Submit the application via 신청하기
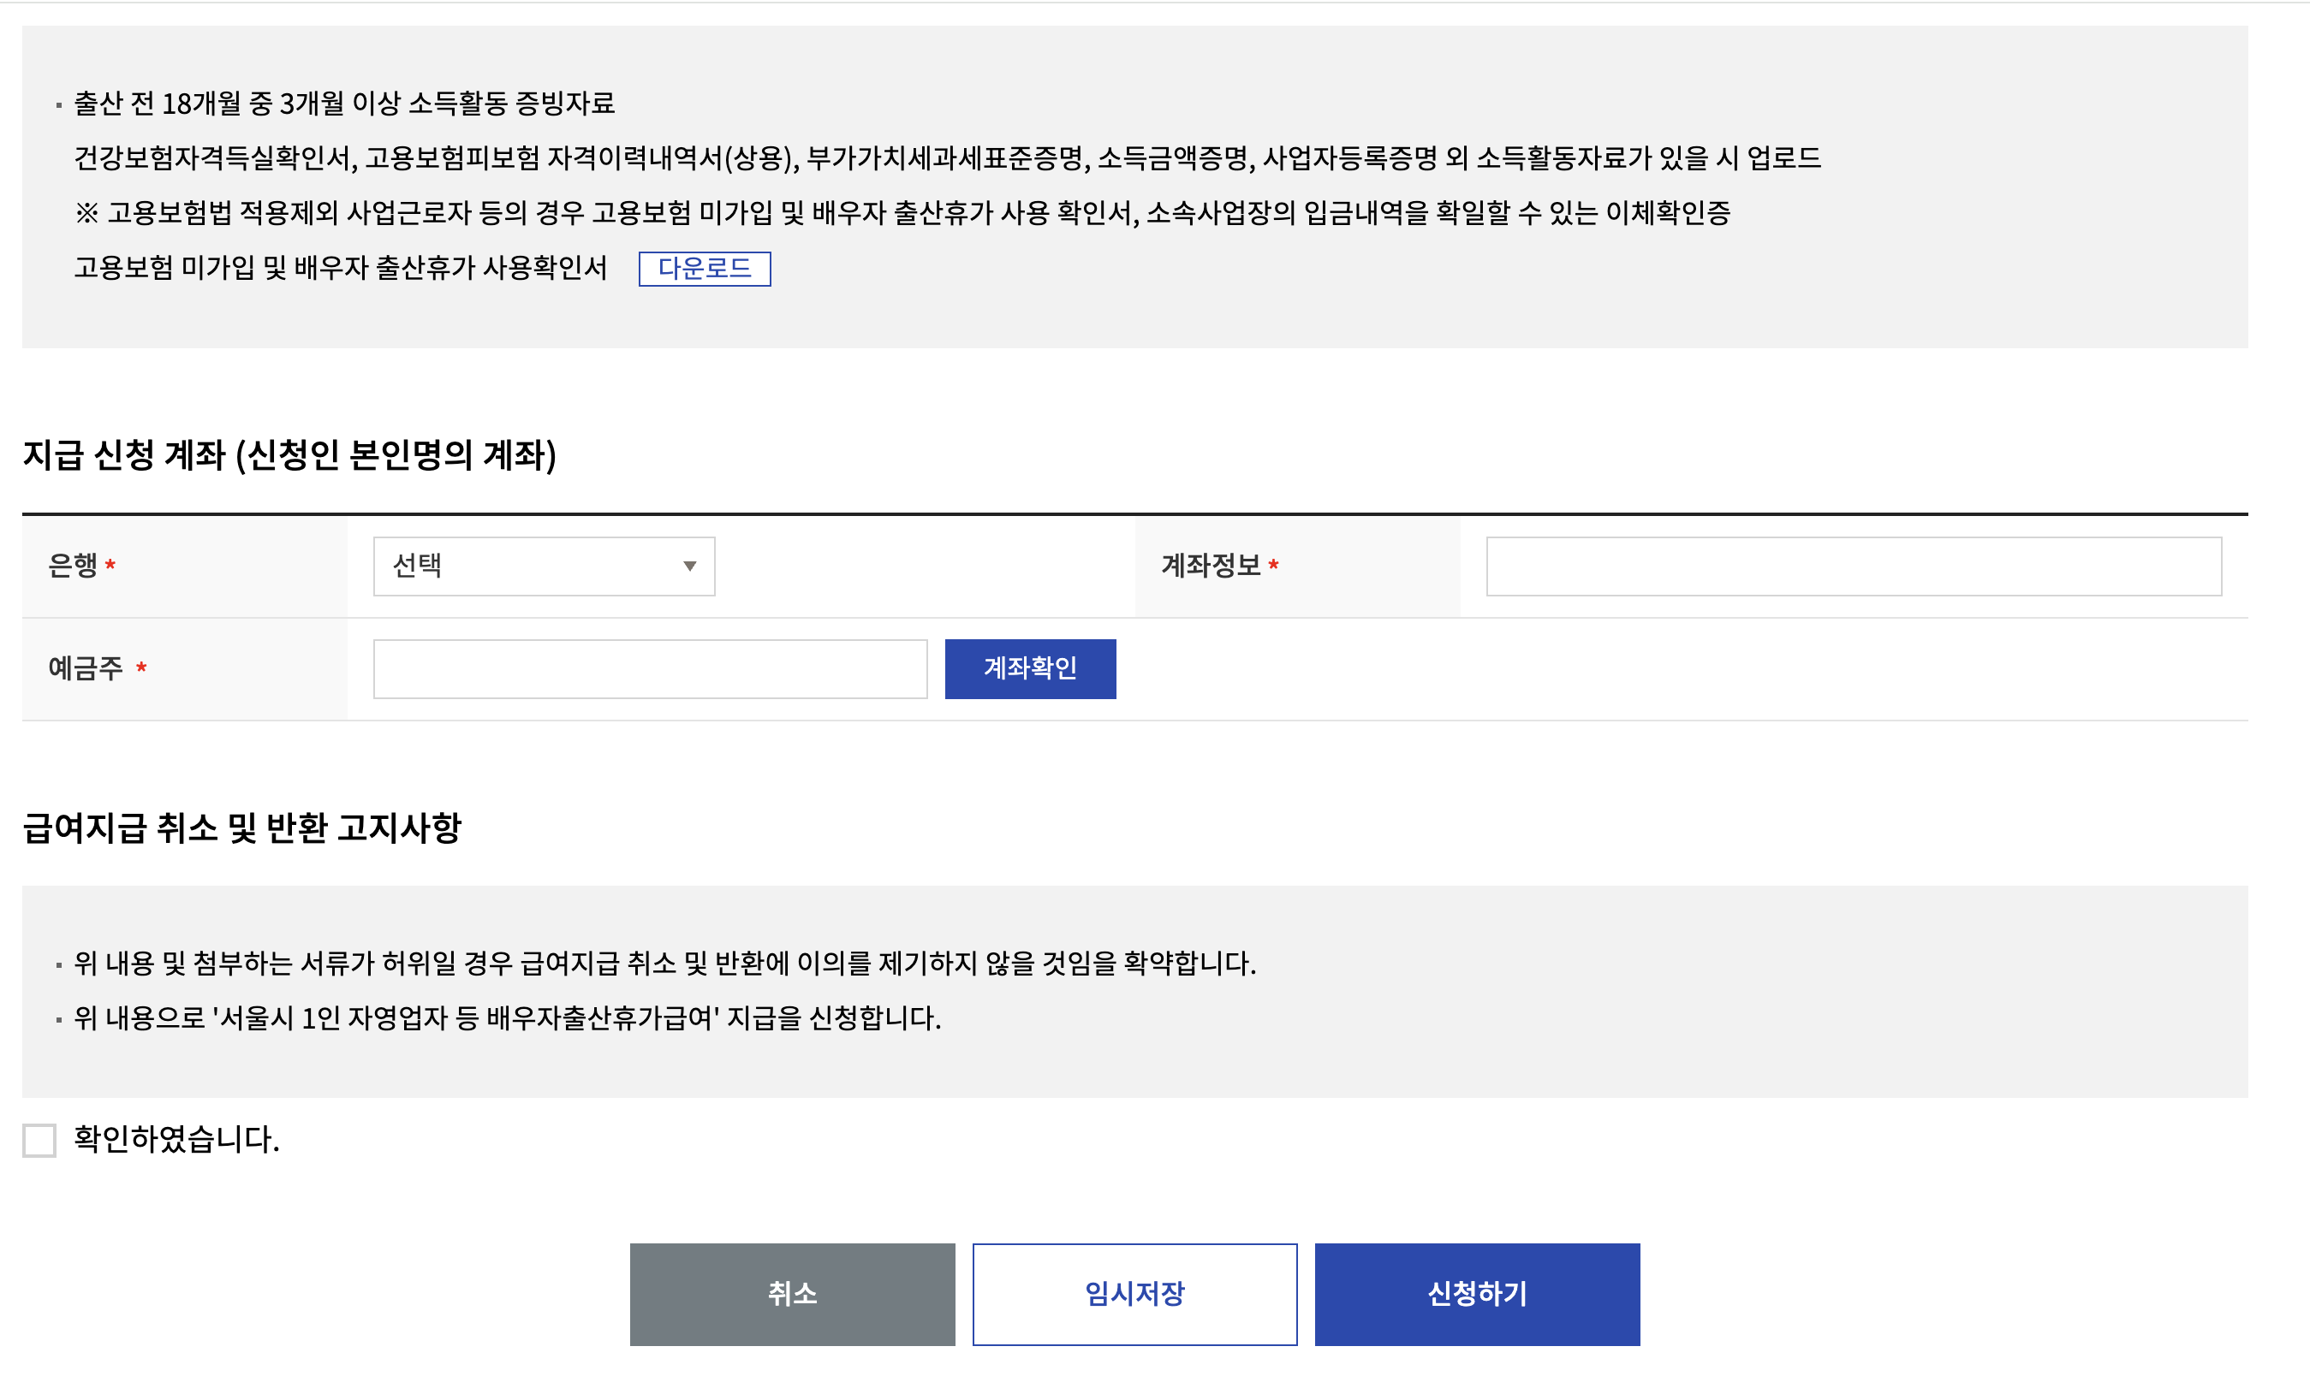The height and width of the screenshot is (1388, 2310). pyautogui.click(x=1476, y=1294)
